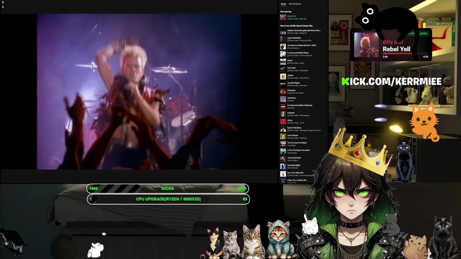Click the Hysteria album thumbnail
Screen dimensions: 461x259
(x=283, y=114)
